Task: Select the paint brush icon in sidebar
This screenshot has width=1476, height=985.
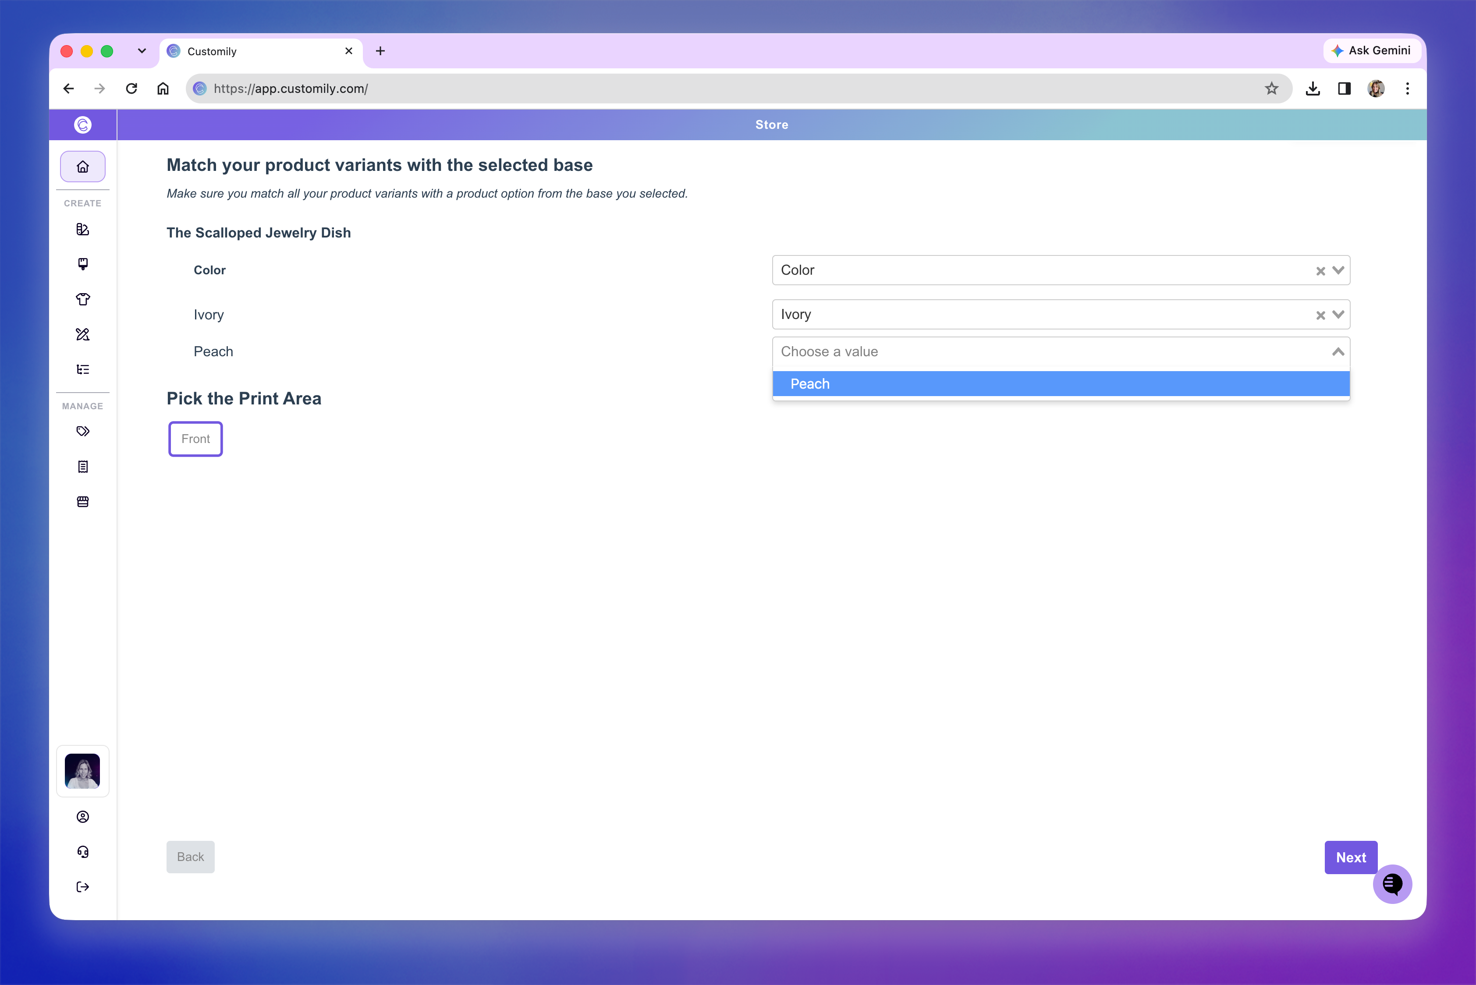Action: pyautogui.click(x=82, y=264)
